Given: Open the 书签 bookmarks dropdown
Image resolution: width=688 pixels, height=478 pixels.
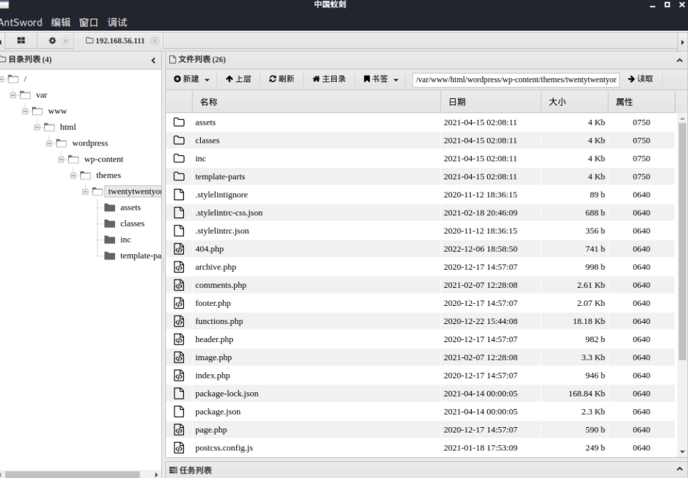Looking at the screenshot, I should click(381, 79).
